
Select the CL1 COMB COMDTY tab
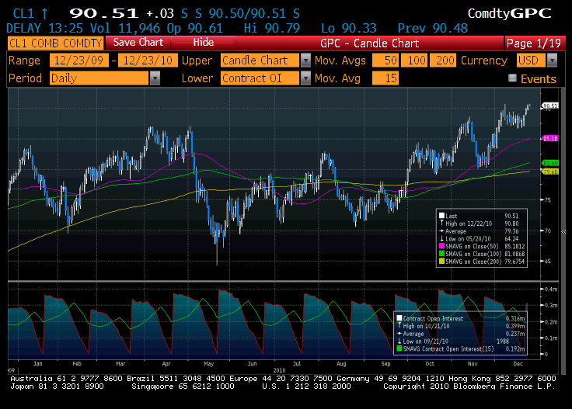pyautogui.click(x=54, y=43)
